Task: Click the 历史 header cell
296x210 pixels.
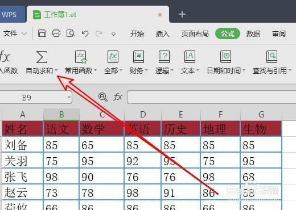Action: point(181,129)
